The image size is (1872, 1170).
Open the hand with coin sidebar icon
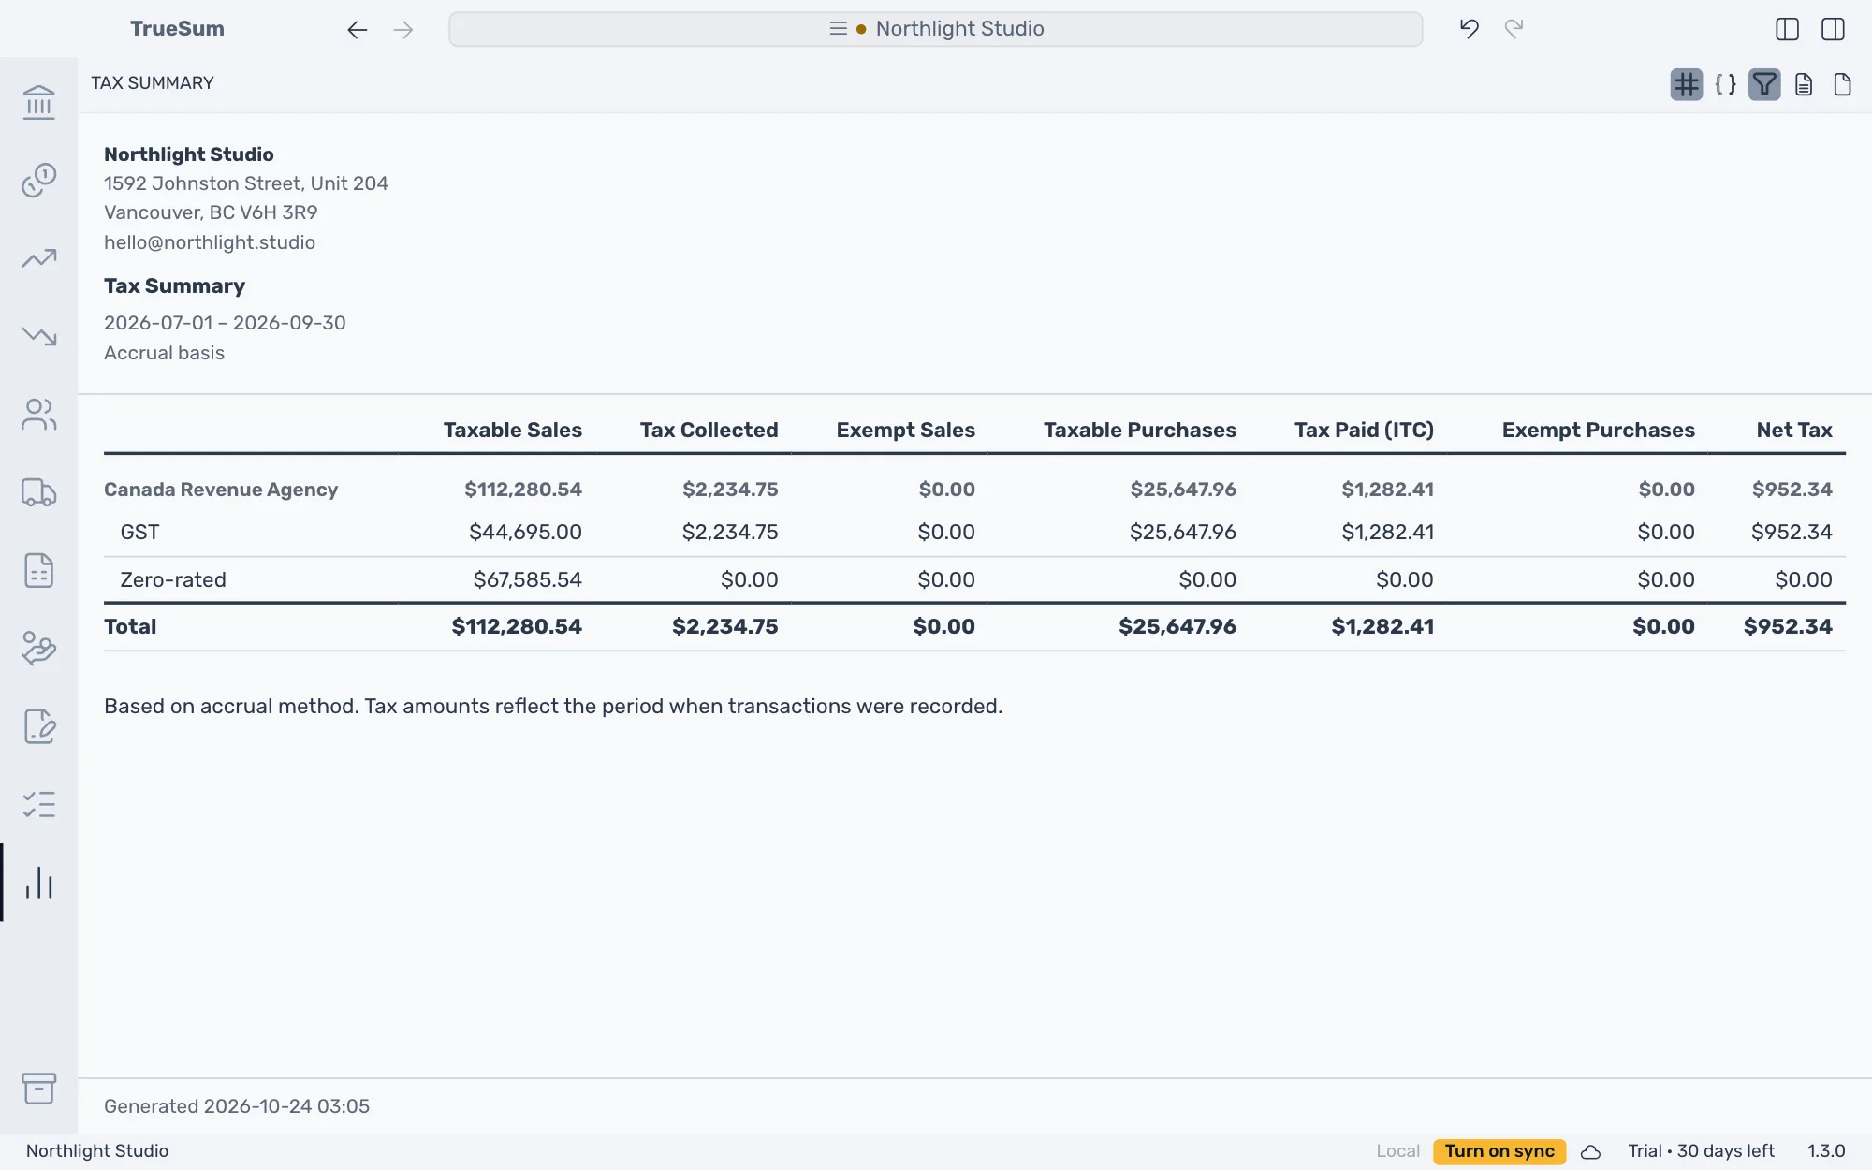[38, 649]
